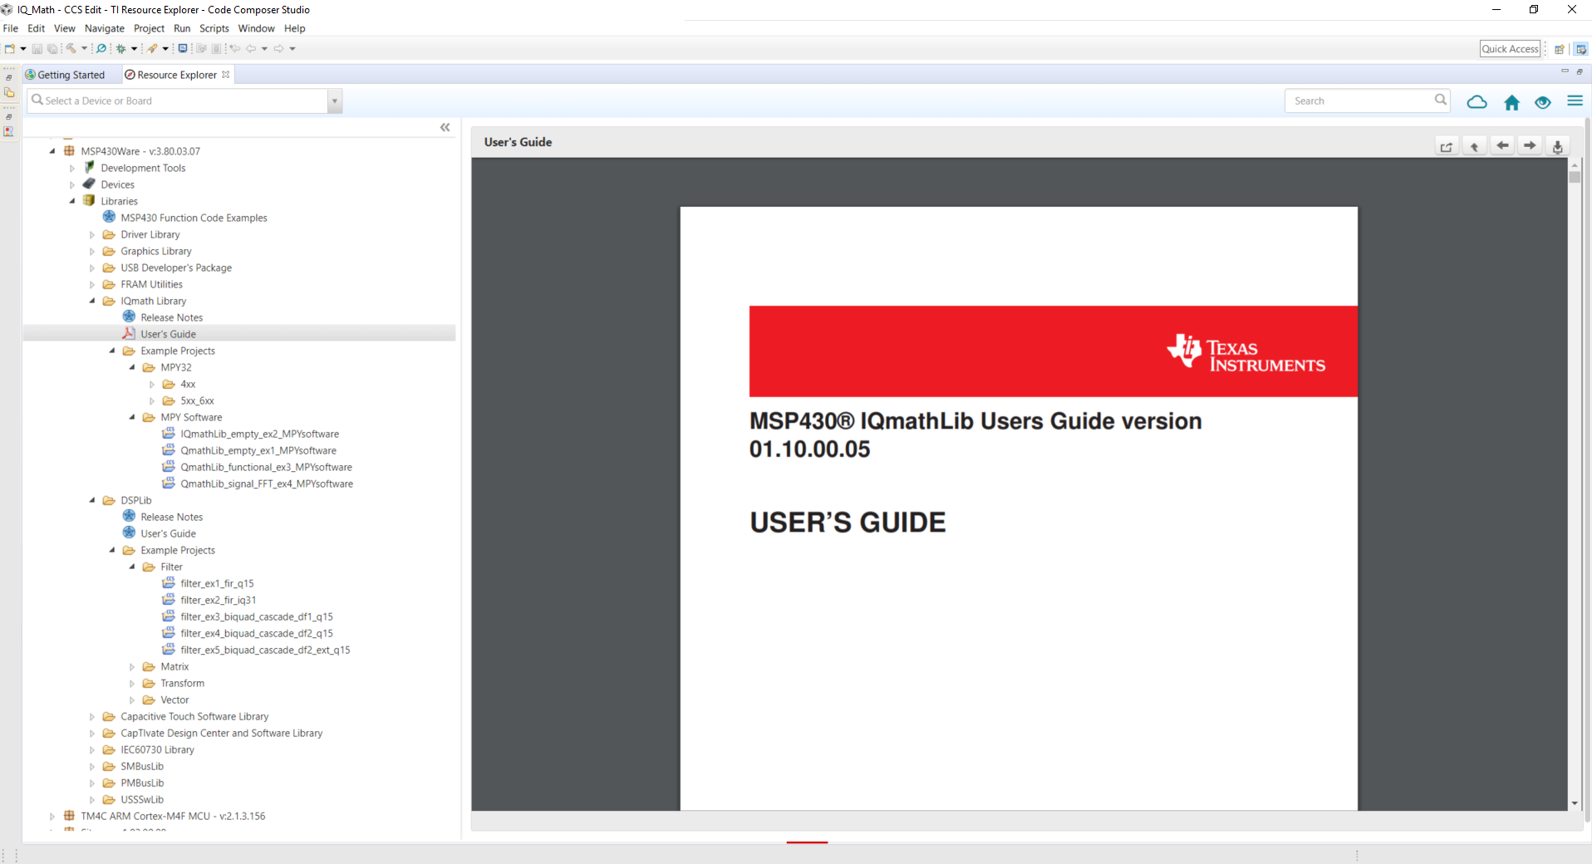Click the Select a Device or Board field
Image resolution: width=1592 pixels, height=864 pixels.
[x=178, y=101]
